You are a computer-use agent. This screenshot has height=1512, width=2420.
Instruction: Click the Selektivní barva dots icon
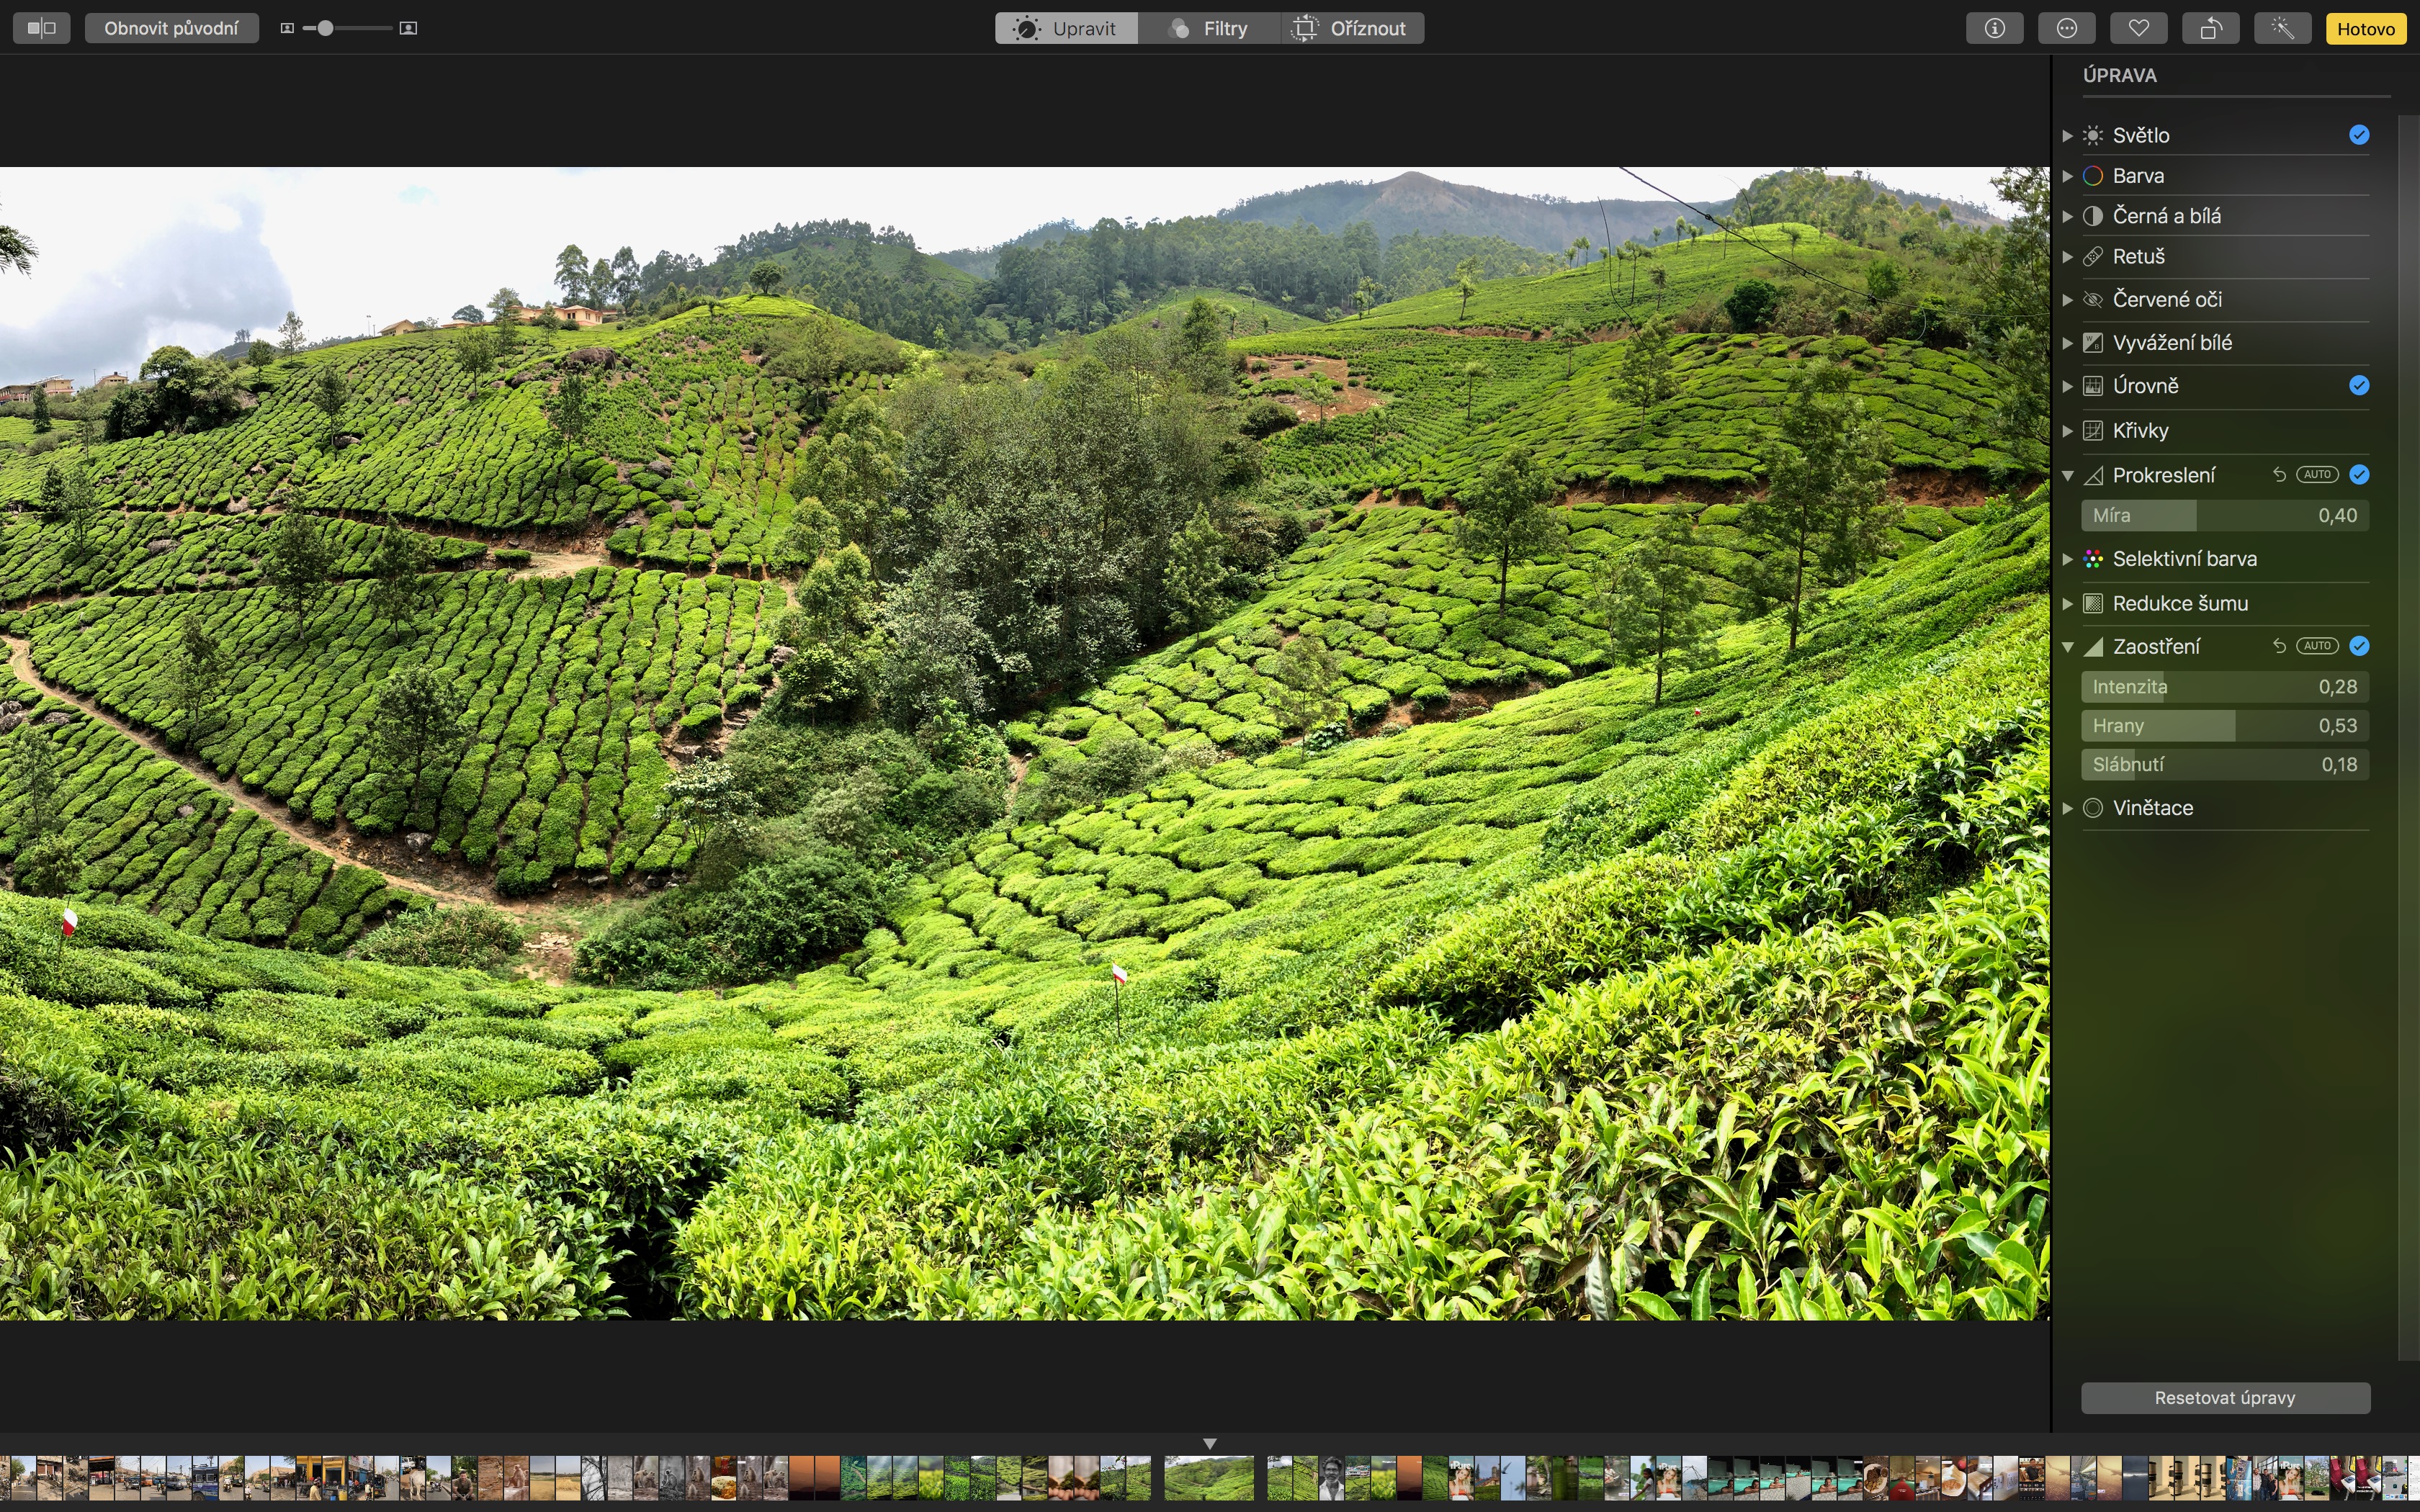[2093, 559]
